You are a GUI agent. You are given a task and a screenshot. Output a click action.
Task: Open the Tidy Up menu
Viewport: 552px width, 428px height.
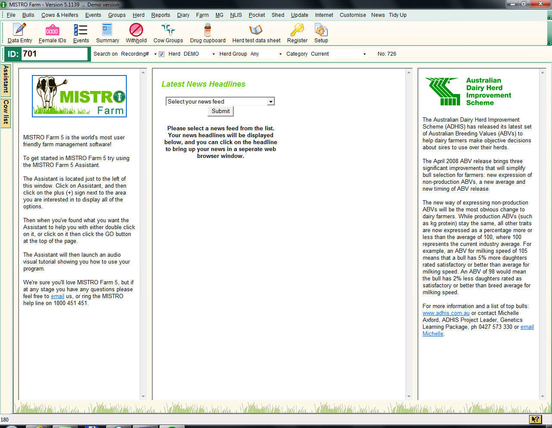pyautogui.click(x=398, y=15)
